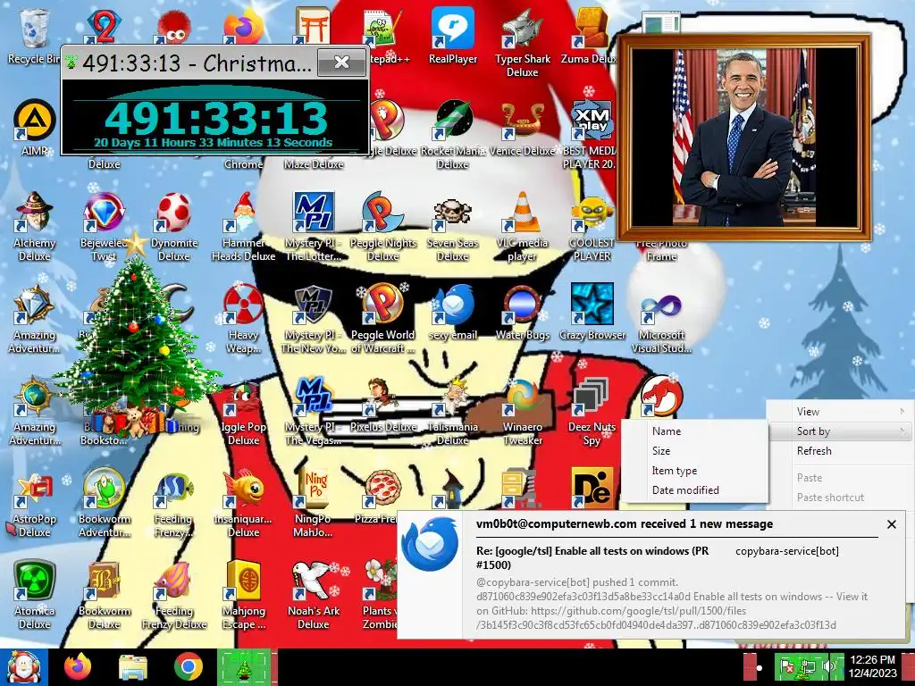Open Feeding Frenzy Deluxe shortcut
The width and height of the screenshot is (915, 686).
(x=174, y=595)
